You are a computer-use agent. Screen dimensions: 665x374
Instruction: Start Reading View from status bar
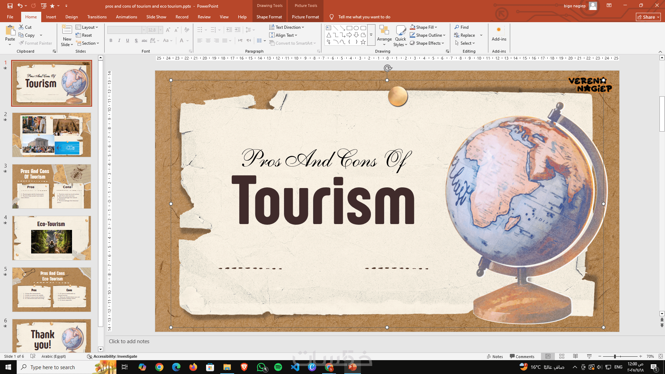(575, 356)
